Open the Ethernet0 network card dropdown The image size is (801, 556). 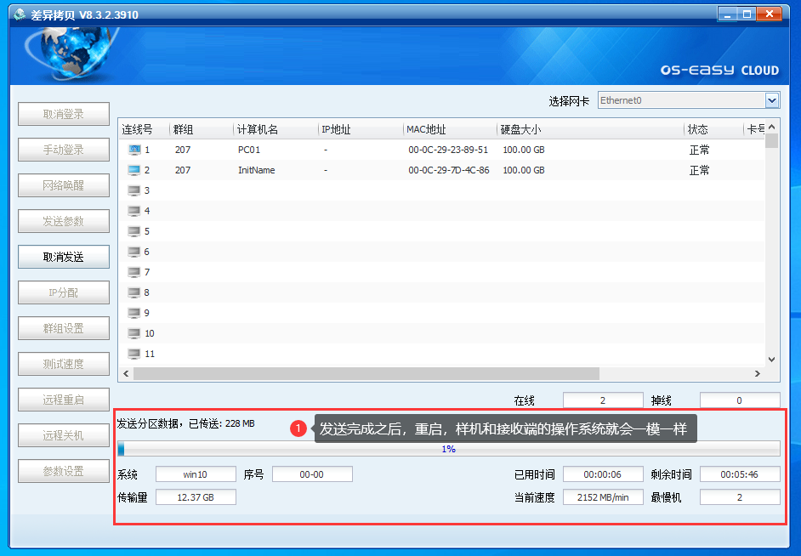tap(772, 100)
